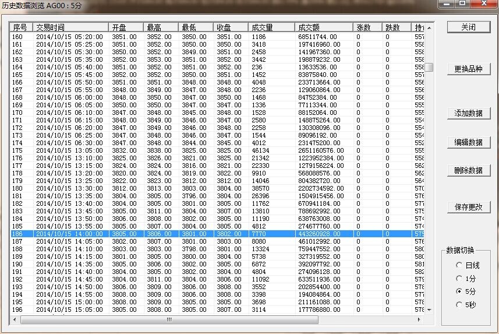
Task: Click the 删除数据 button
Action: 468,171
